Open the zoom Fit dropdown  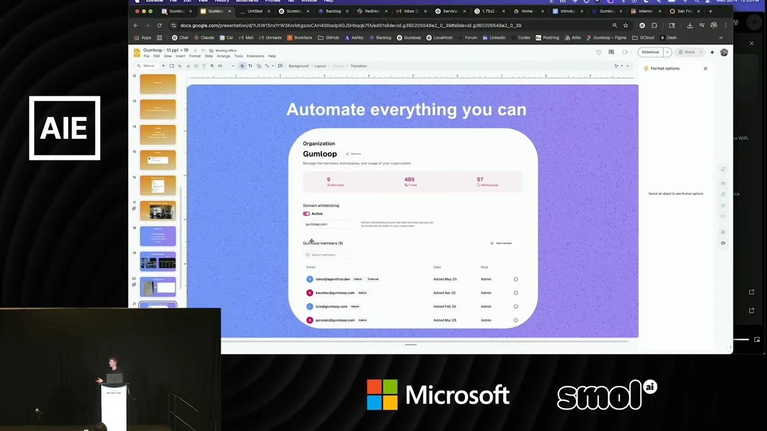click(225, 66)
